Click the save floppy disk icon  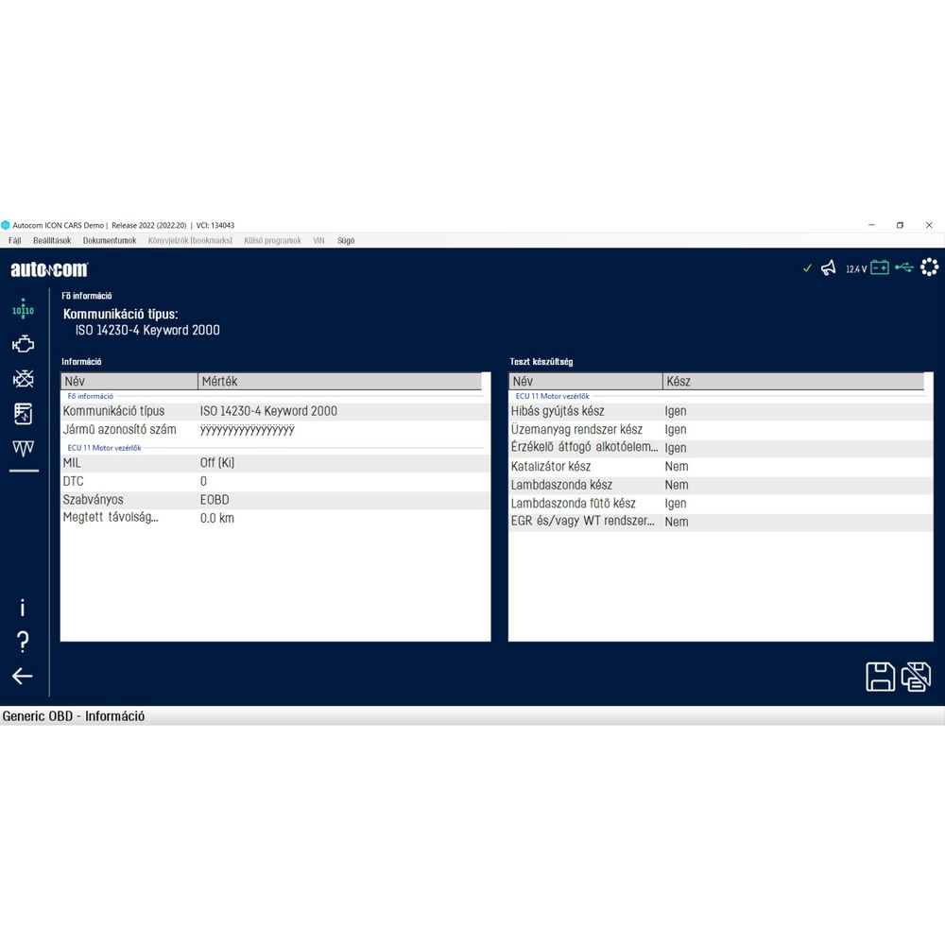[x=880, y=677]
